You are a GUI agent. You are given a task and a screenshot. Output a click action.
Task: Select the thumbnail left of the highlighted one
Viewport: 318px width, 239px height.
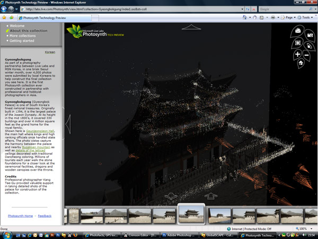(164, 216)
